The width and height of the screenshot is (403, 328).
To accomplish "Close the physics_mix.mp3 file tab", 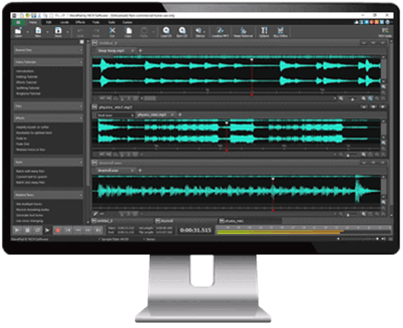I will point(172,115).
